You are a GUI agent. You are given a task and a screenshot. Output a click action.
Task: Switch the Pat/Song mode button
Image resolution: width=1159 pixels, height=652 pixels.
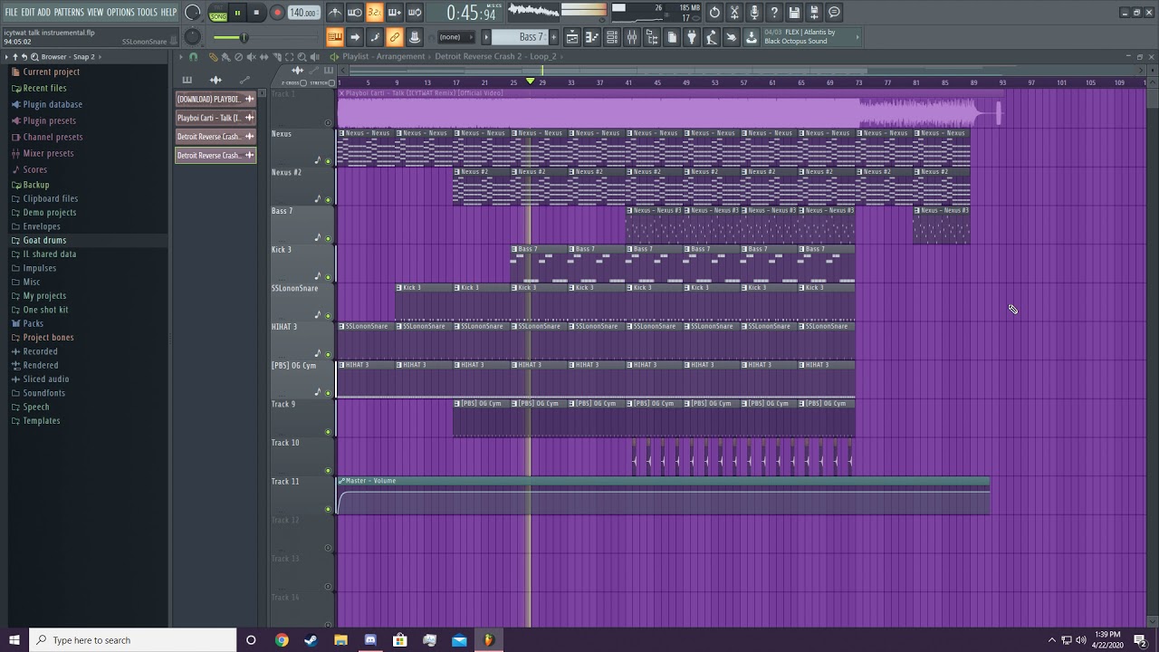[x=218, y=13]
